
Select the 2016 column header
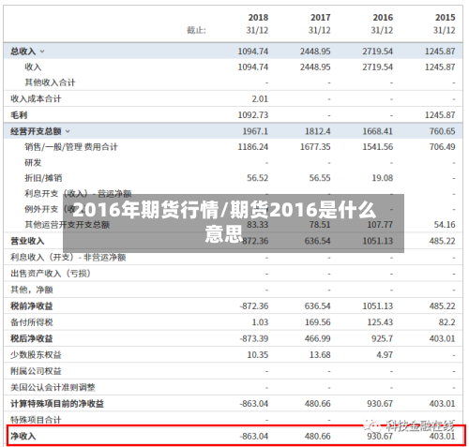pos(383,18)
